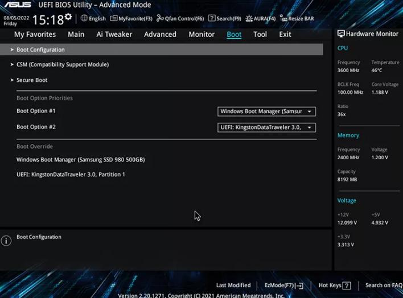Image resolution: width=403 pixels, height=298 pixels.
Task: Click Search on FAQ link
Action: coord(384,285)
